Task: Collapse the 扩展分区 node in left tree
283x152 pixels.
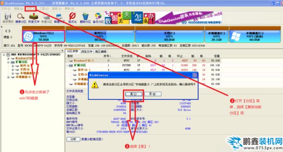Action: (x=8, y=62)
